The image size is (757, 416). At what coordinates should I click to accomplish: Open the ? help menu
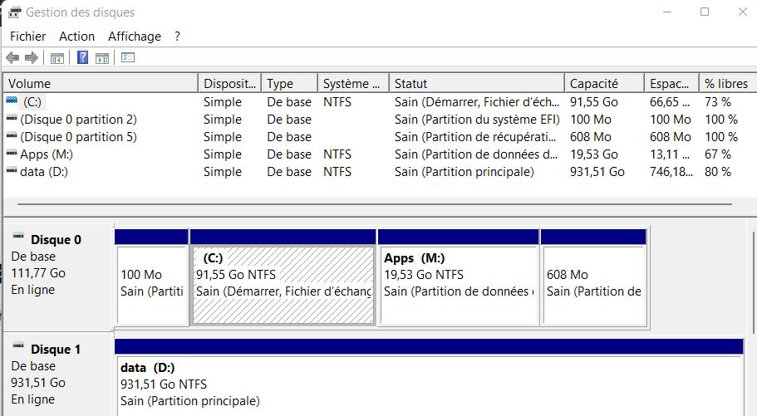tap(178, 37)
